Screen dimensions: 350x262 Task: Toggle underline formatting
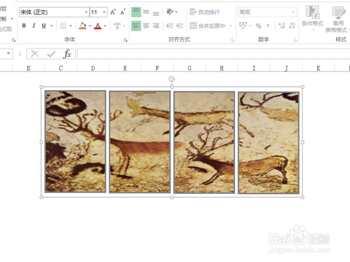(44, 26)
